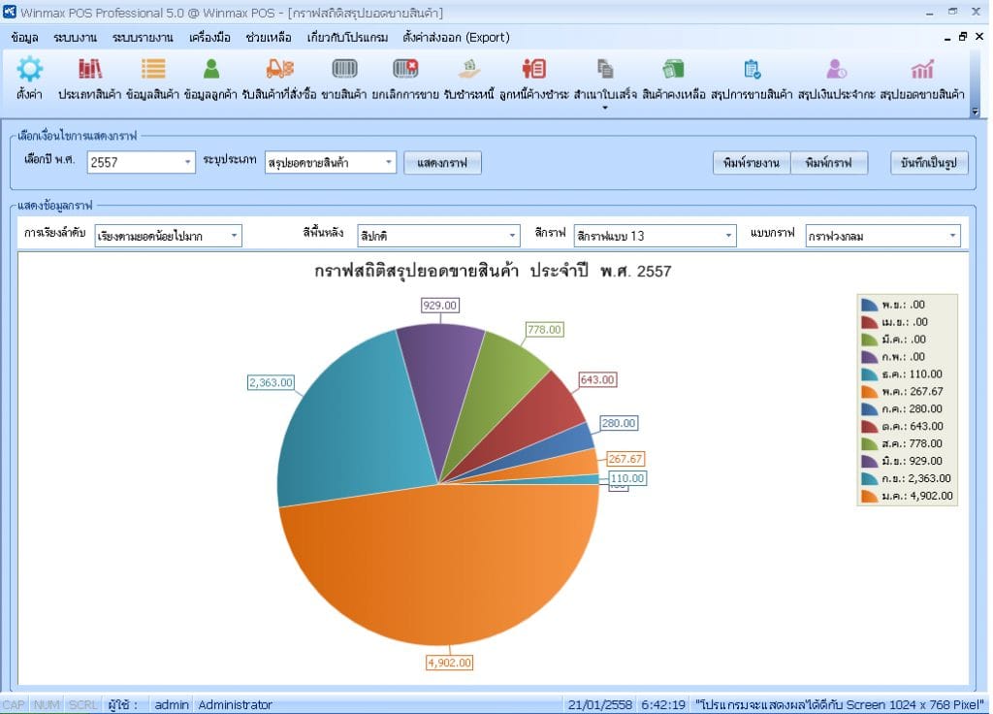Click รับสินค้าที่สั่งซื้อ forklift receive goods icon
Screen dimensions: 993x714
[279, 69]
